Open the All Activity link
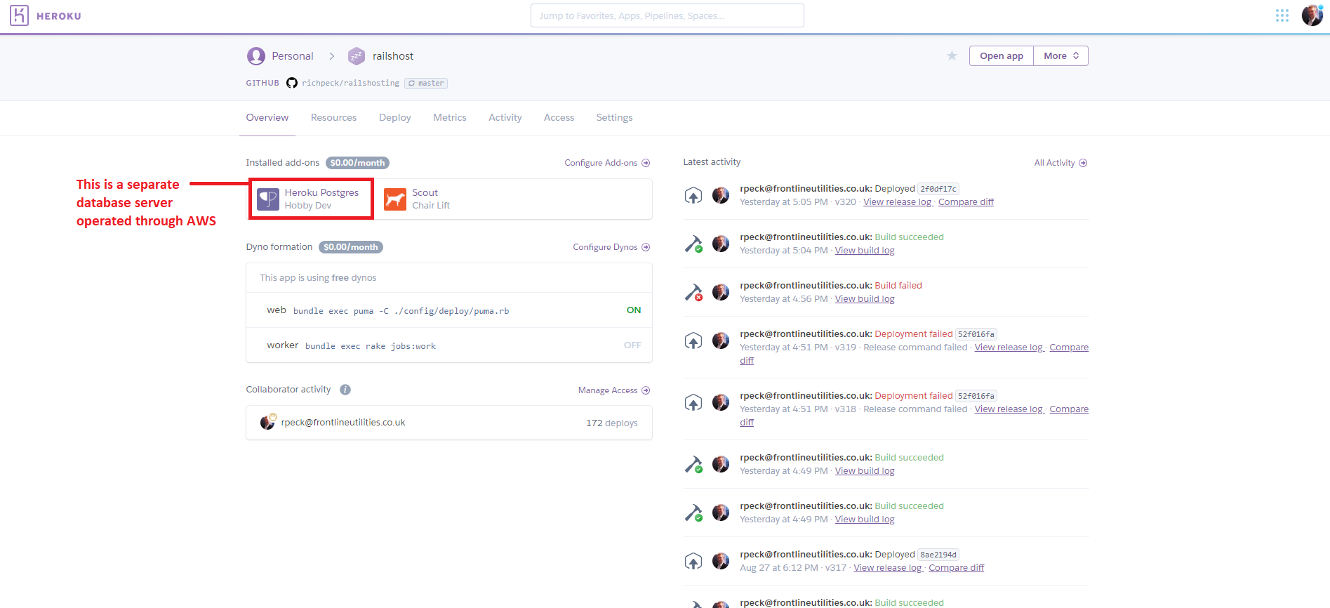This screenshot has height=608, width=1330. click(x=1060, y=163)
